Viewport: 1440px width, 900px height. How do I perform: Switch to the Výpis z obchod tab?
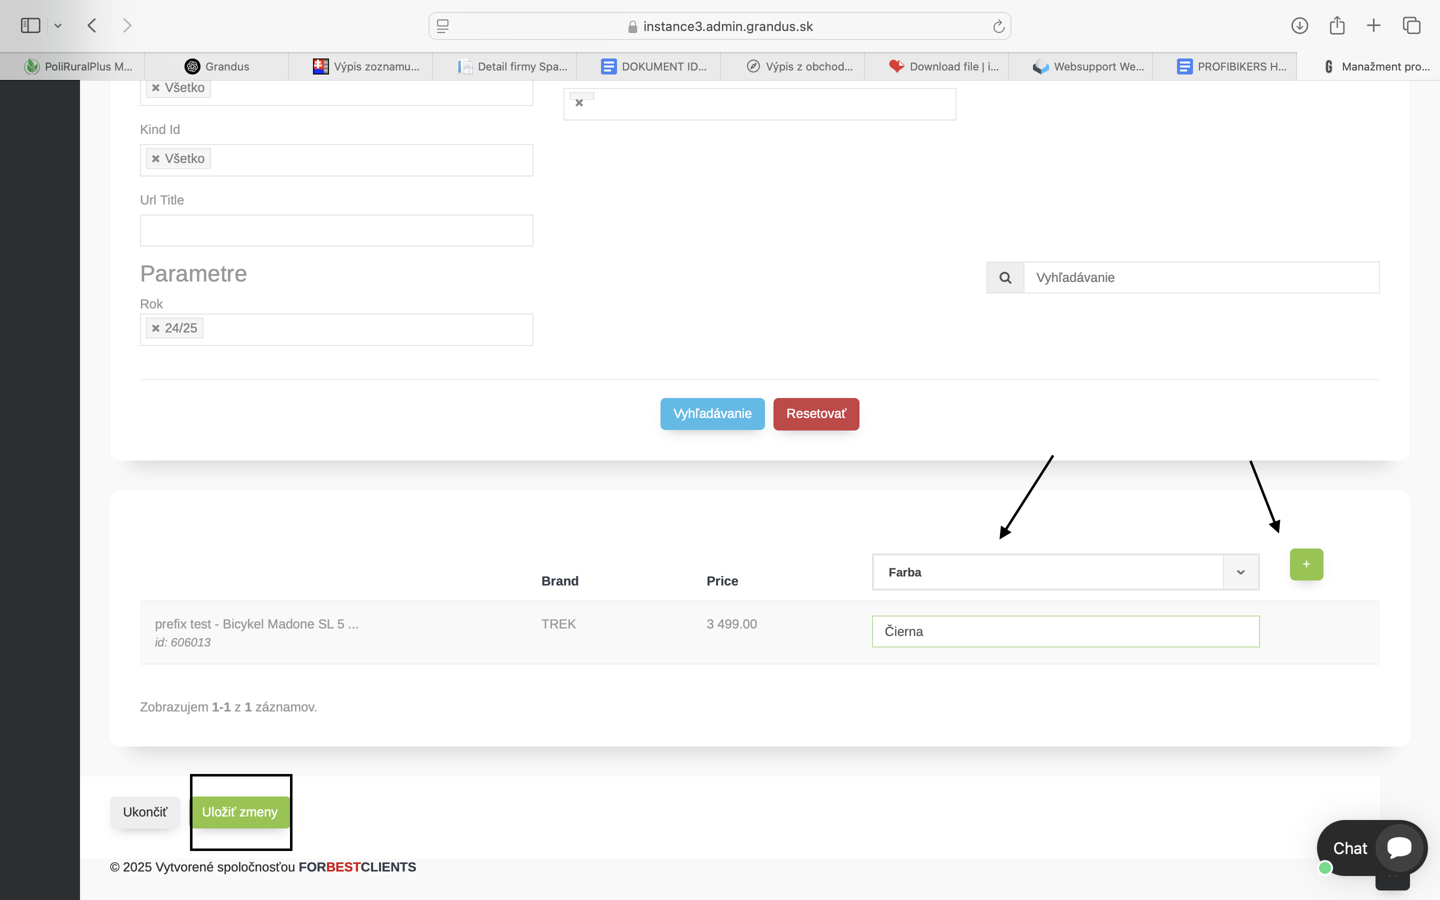point(792,66)
